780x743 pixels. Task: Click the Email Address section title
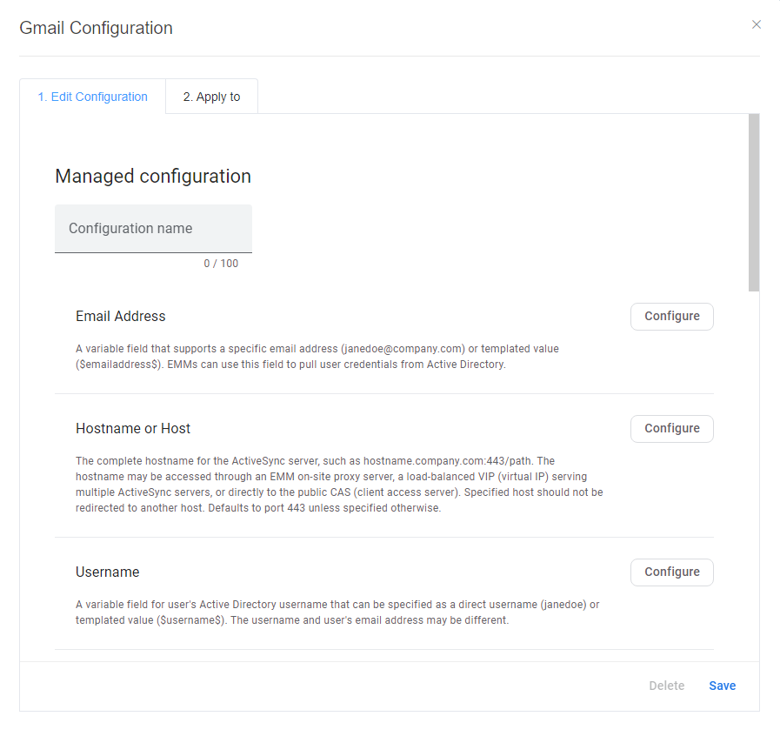click(x=120, y=316)
